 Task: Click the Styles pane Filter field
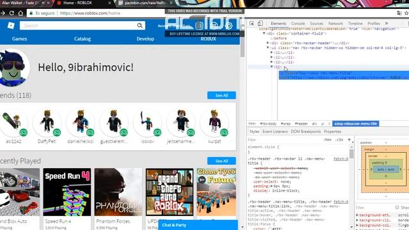pyautogui.click(x=284, y=140)
